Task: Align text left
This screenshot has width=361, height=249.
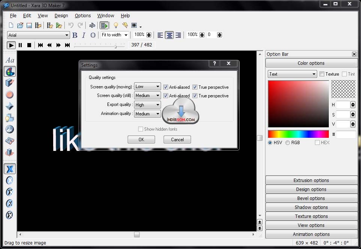Action: coord(160,35)
